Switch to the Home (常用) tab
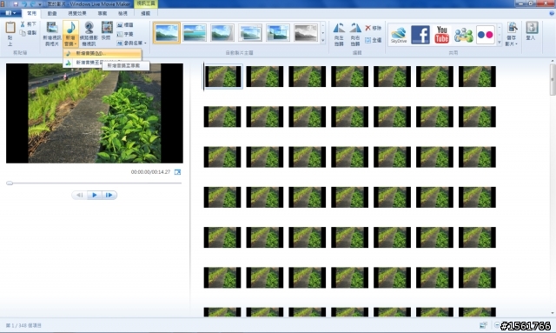Image resolution: width=556 pixels, height=333 pixels. [x=31, y=13]
